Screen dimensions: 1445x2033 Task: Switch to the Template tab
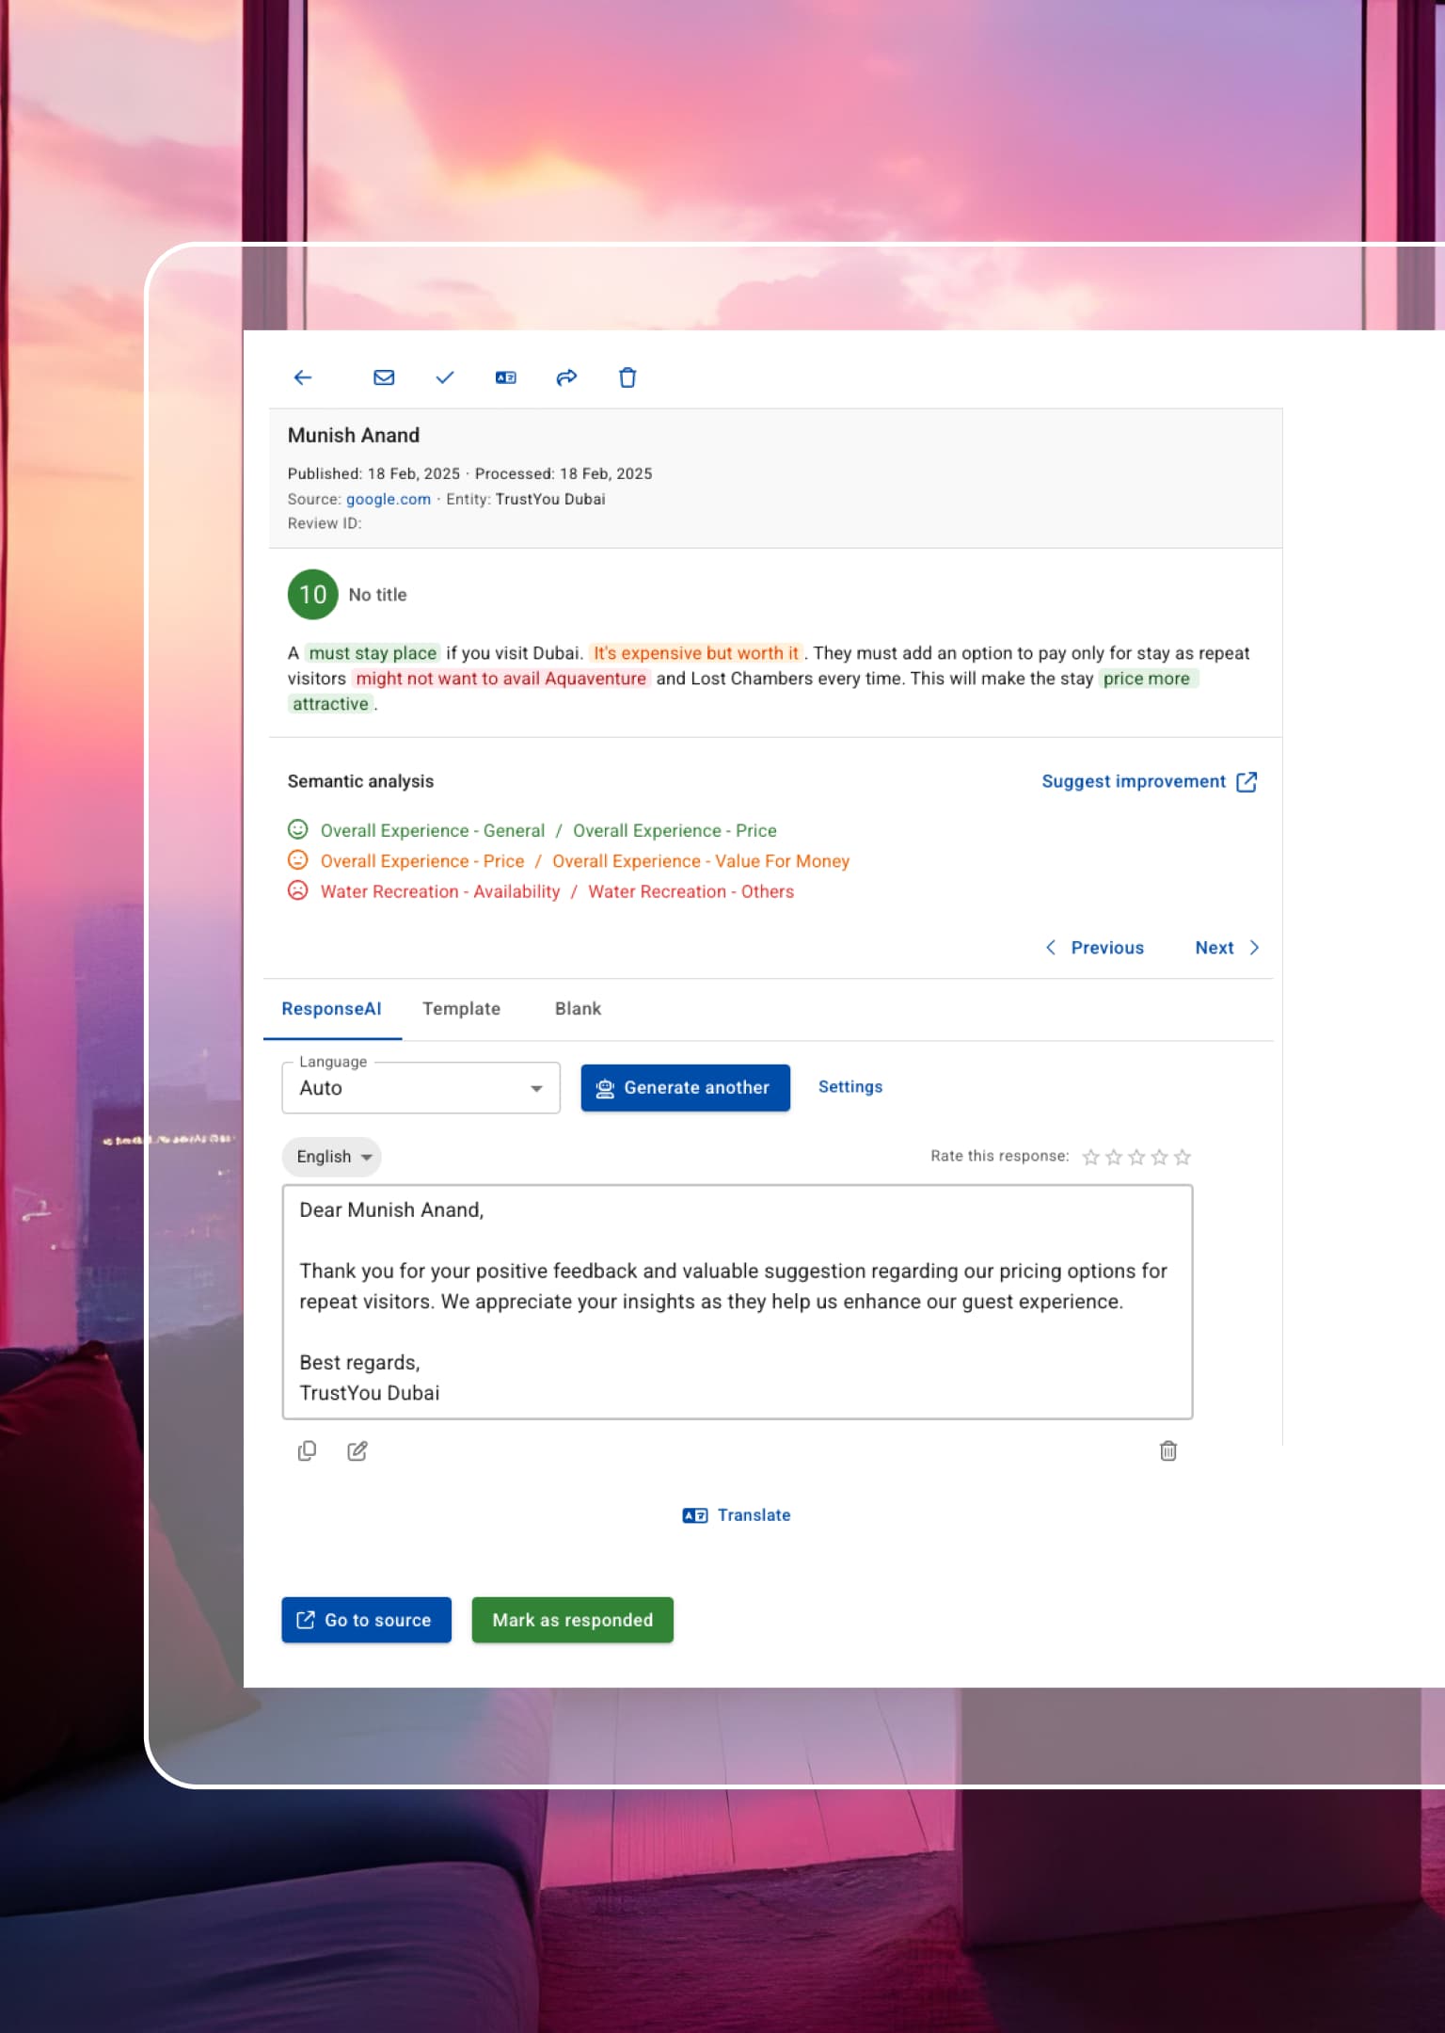(461, 1009)
